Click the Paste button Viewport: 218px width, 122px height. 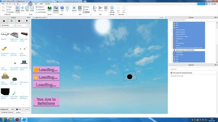tap(3, 9)
